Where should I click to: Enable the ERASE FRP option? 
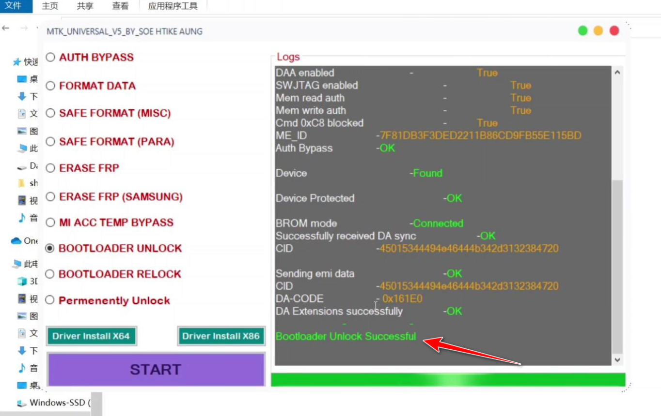click(50, 168)
